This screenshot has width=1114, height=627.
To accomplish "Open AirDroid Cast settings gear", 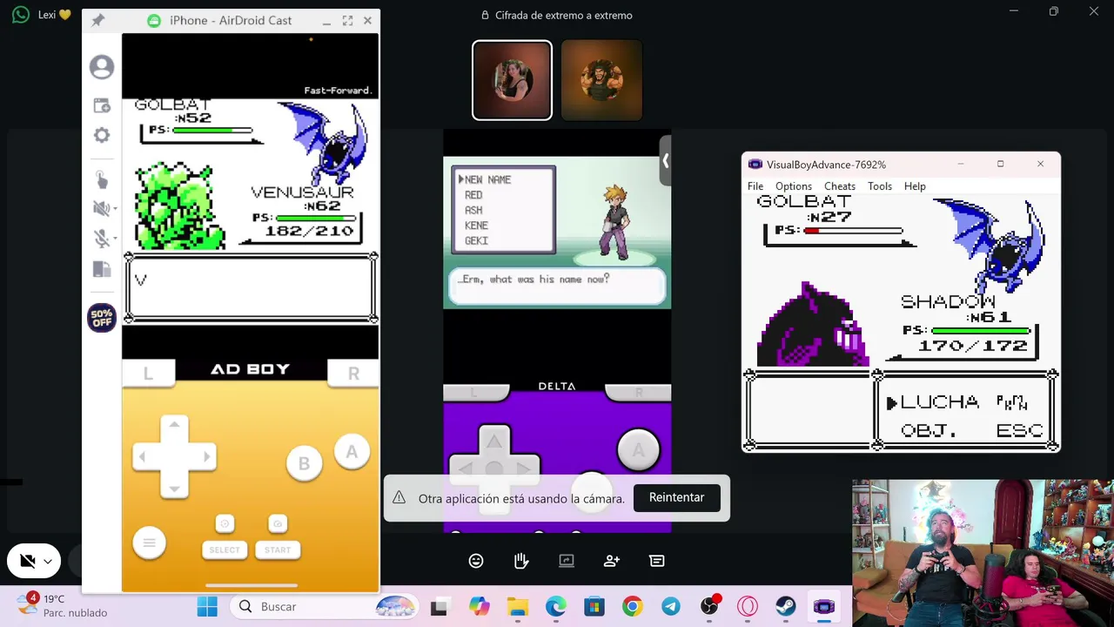I will (102, 135).
